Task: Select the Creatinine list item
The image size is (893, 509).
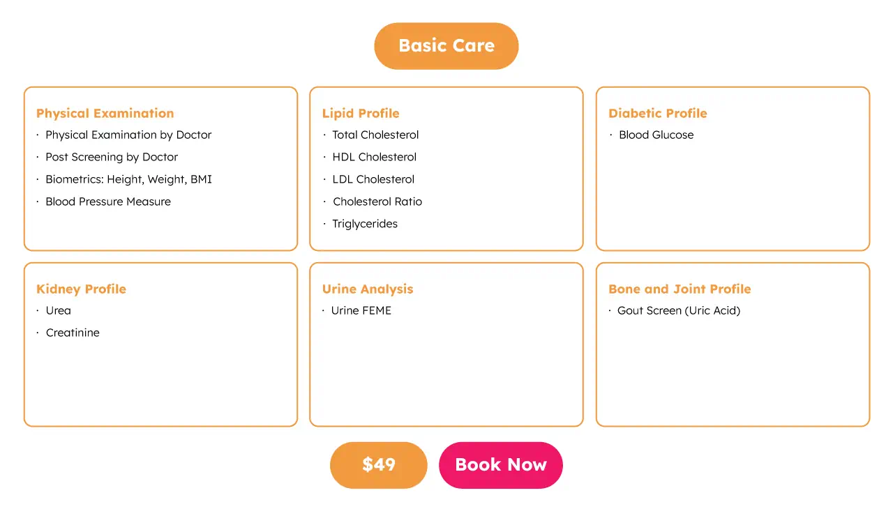Action: point(73,333)
